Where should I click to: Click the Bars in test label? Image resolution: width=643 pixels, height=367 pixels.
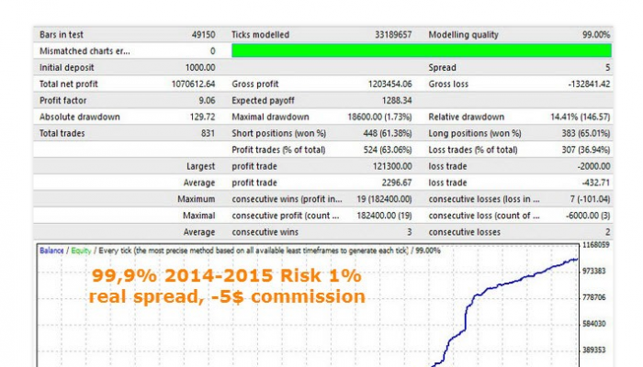[62, 35]
